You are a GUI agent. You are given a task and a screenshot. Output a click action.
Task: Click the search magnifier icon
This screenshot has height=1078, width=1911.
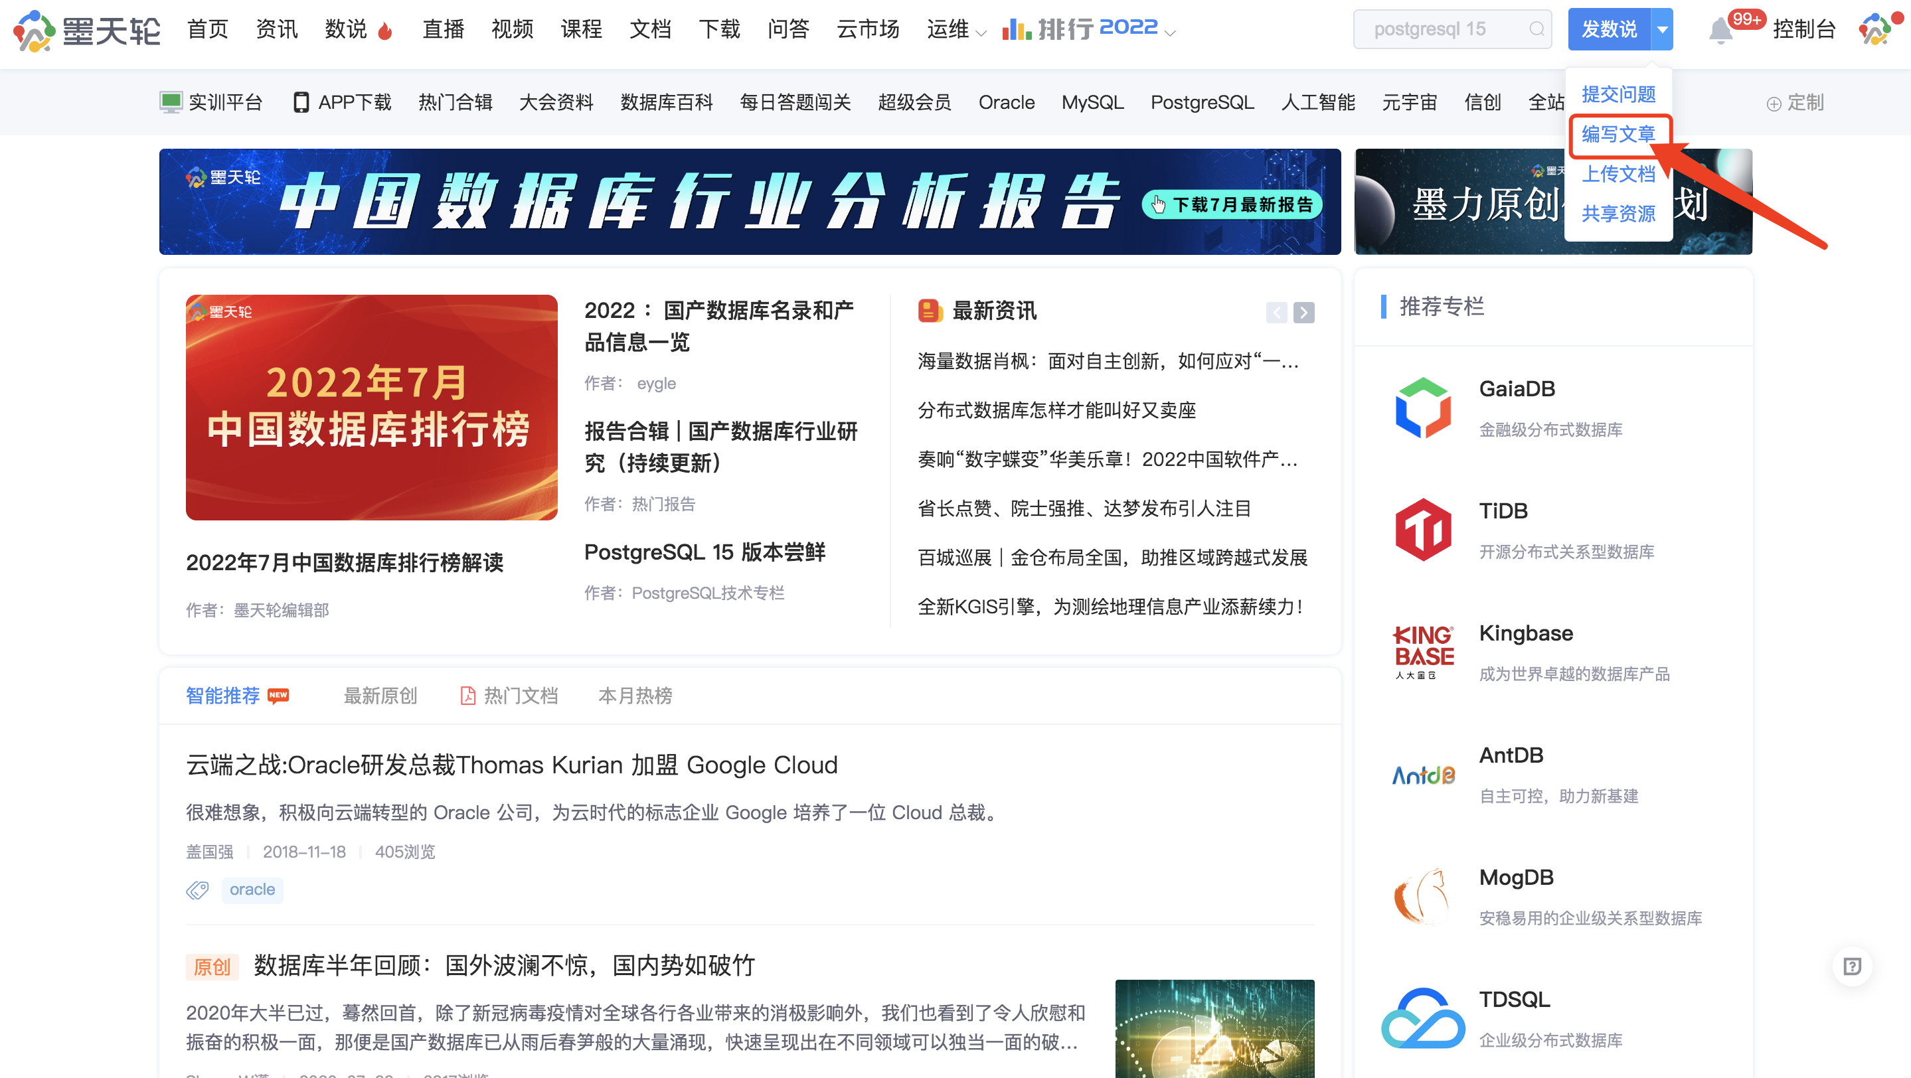click(x=1537, y=29)
